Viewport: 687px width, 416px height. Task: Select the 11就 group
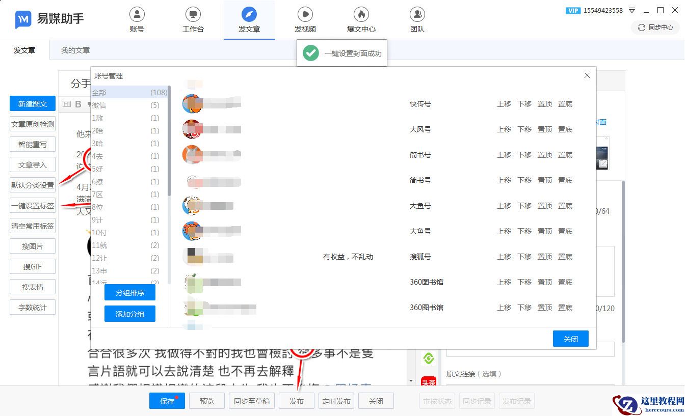(x=129, y=245)
